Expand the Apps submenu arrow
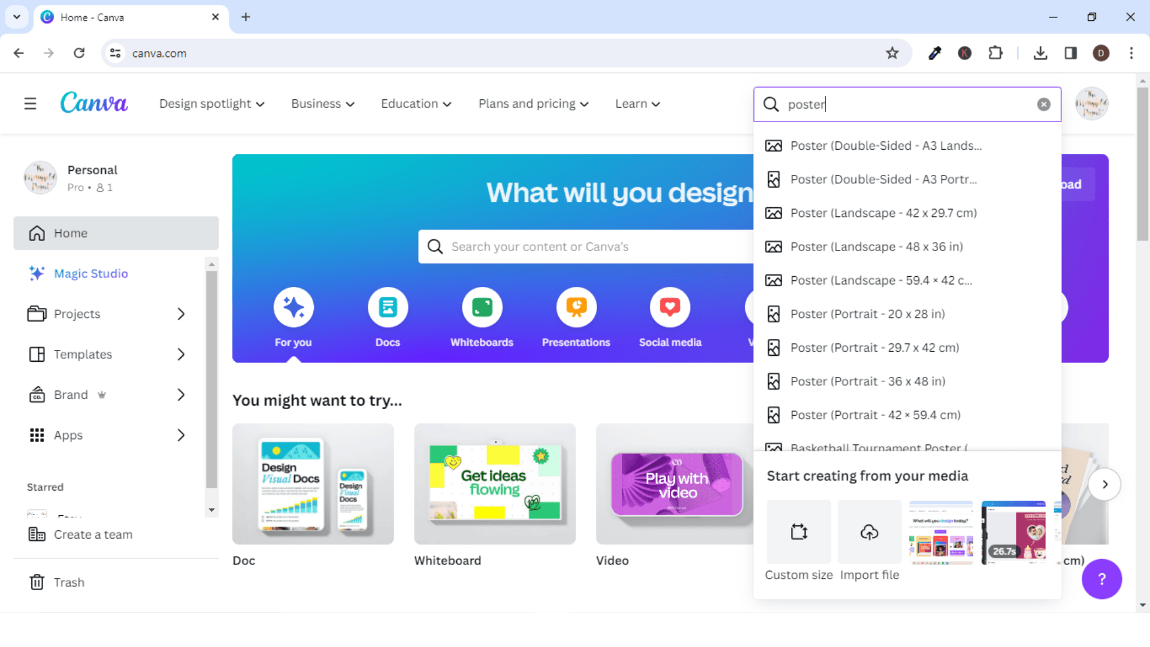 click(181, 436)
